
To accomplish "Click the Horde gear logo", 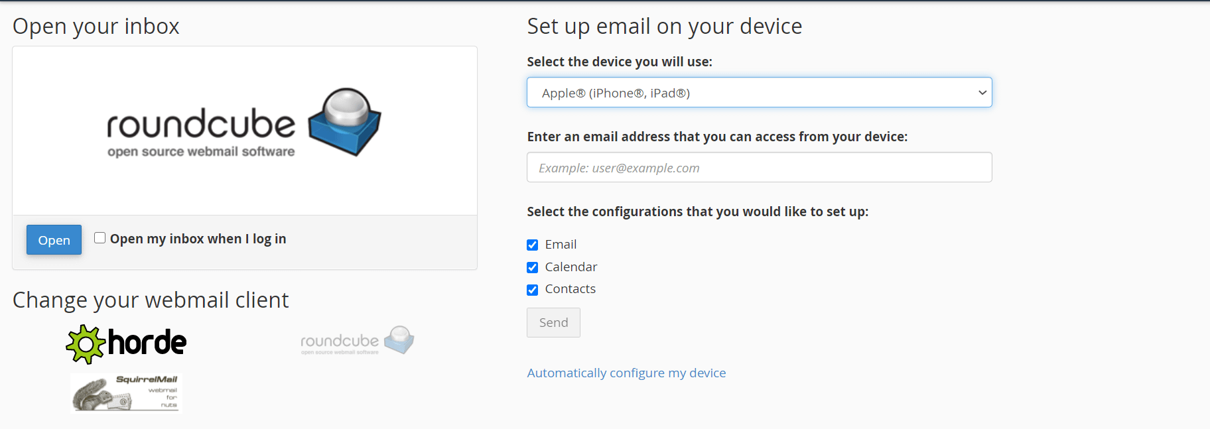I will click(x=85, y=343).
